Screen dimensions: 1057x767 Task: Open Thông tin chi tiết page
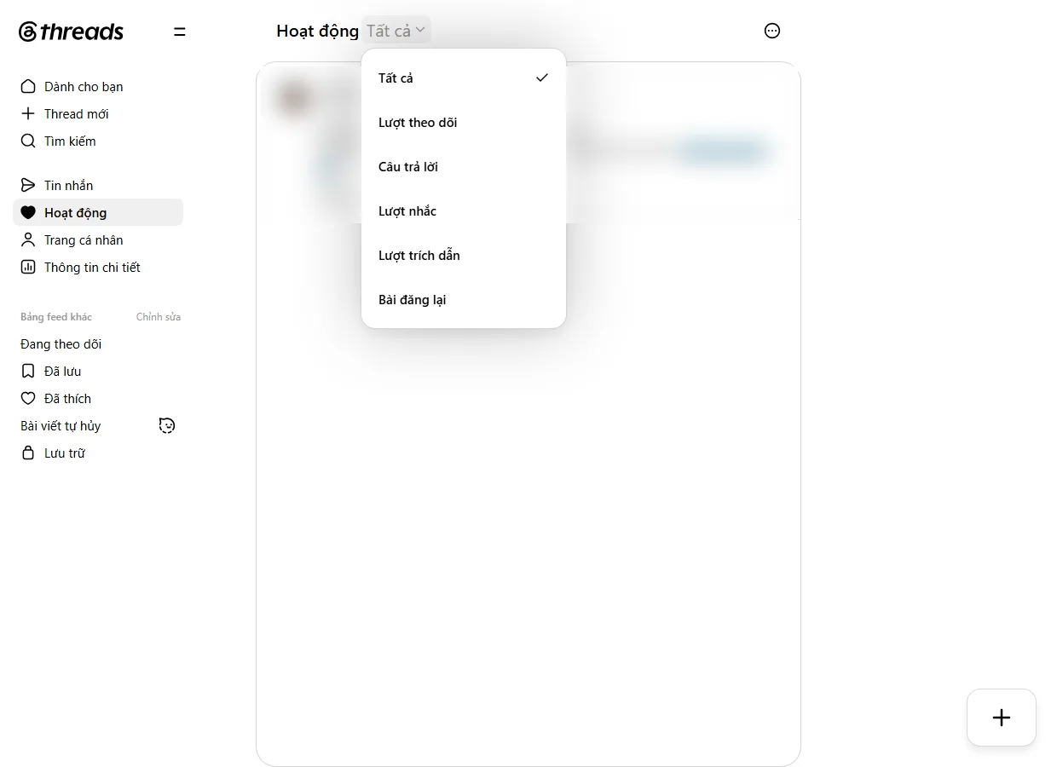click(92, 267)
